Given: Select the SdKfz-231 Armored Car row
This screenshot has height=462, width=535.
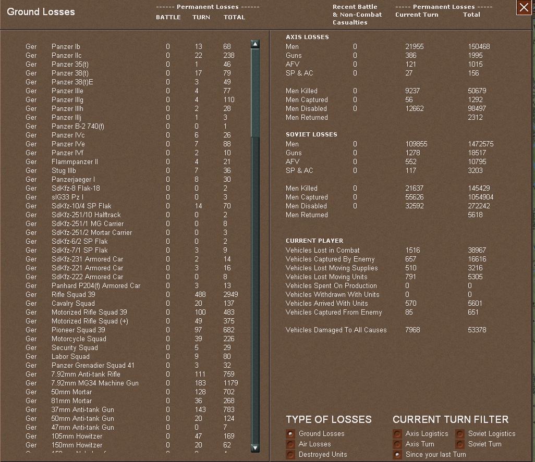Looking at the screenshot, I should tap(132, 259).
